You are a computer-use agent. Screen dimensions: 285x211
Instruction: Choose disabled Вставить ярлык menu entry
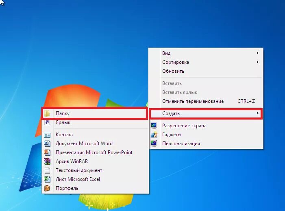[206, 92]
